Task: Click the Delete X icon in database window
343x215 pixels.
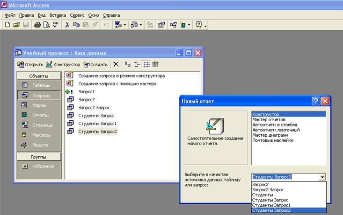Action: click(x=116, y=64)
